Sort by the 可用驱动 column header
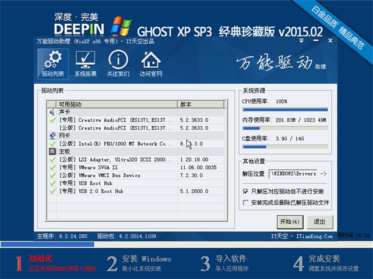This screenshot has width=373, height=279. coord(117,104)
